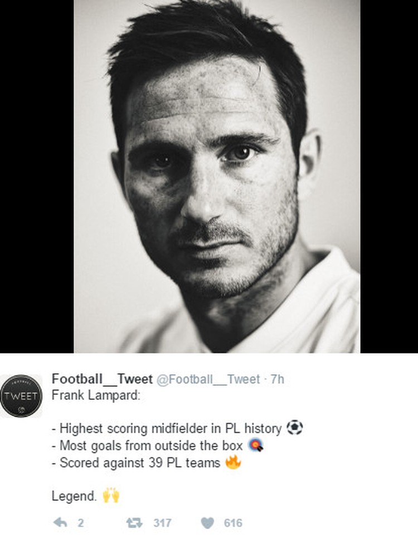The width and height of the screenshot is (418, 543).
Task: Click the 'Highest scoring midfielder in PL history' line
Action: click(x=167, y=428)
